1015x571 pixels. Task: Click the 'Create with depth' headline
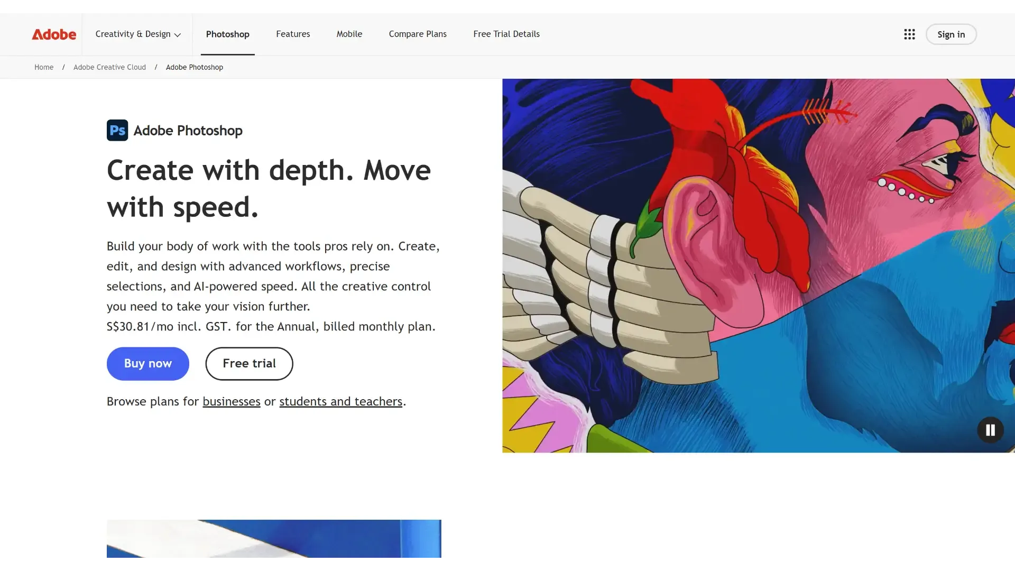(269, 188)
